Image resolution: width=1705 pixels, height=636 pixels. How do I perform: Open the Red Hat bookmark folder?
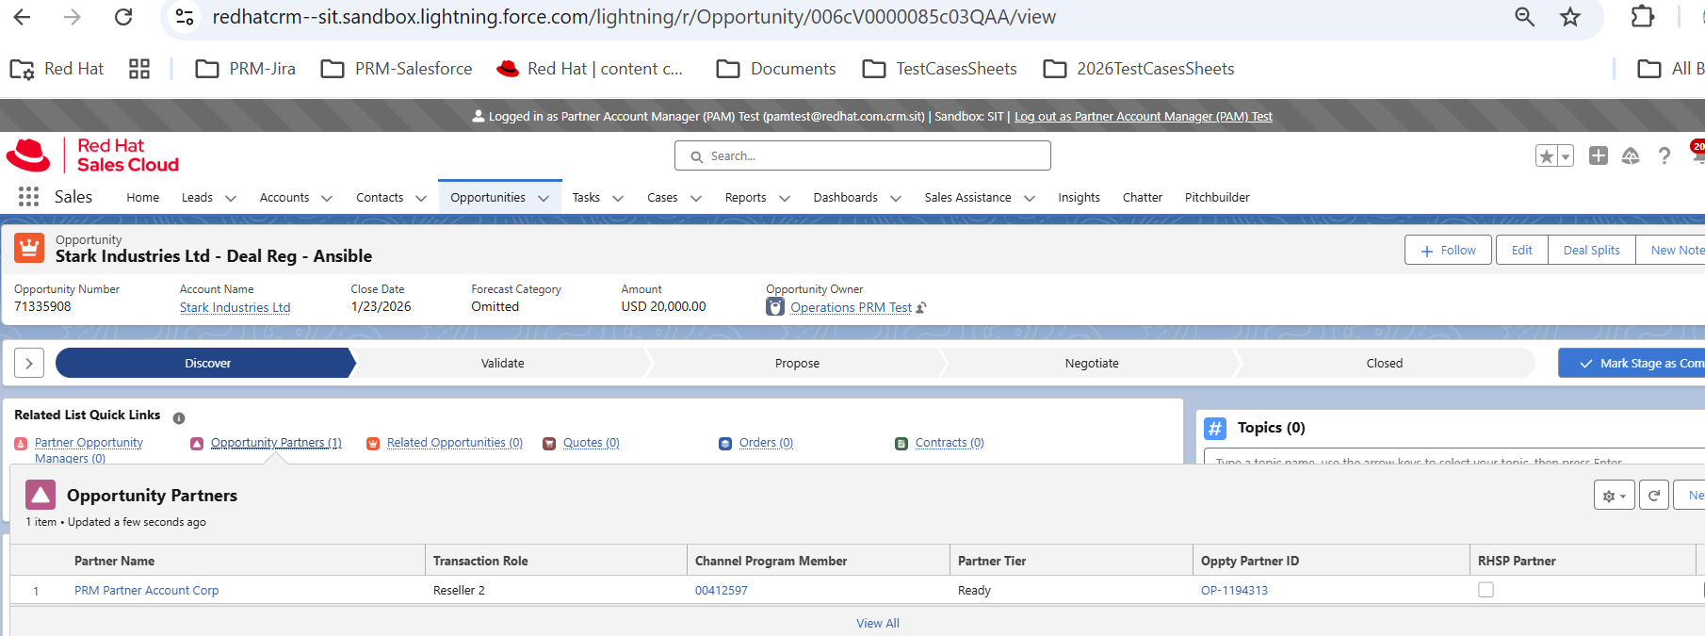(57, 69)
